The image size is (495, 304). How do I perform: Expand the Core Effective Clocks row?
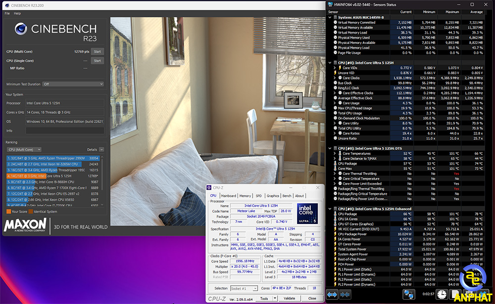coord(335,93)
